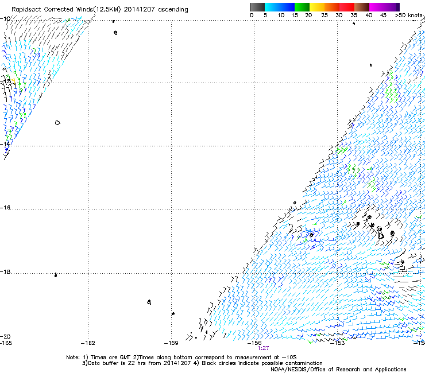
Task: Click the '-153' longitude axis label
Action: (338, 343)
